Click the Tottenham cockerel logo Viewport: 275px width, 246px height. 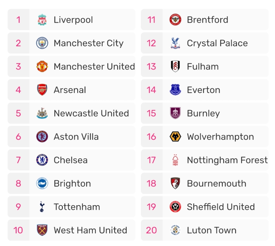click(42, 207)
